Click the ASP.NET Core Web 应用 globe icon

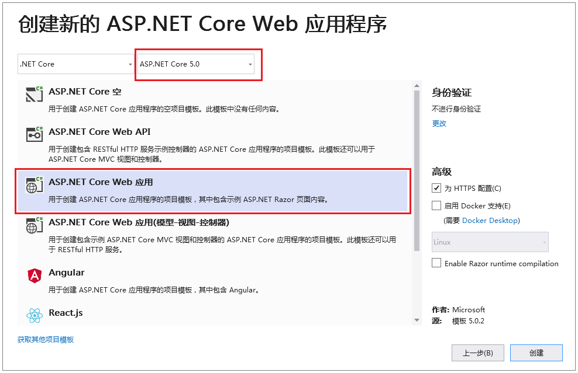[x=35, y=184]
